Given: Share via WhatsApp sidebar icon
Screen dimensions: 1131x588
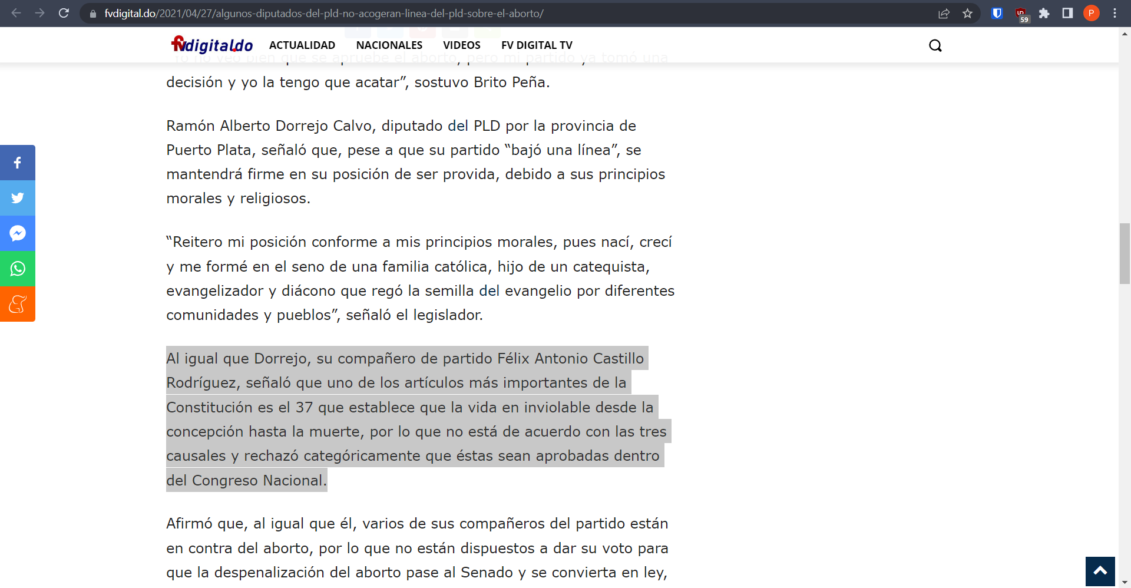Looking at the screenshot, I should coord(18,269).
